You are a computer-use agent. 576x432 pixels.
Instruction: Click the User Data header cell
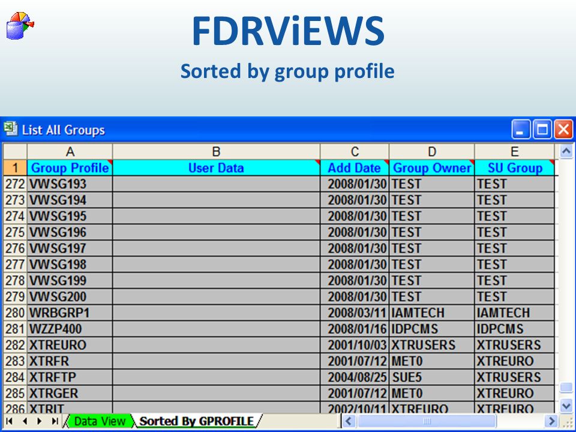click(216, 167)
